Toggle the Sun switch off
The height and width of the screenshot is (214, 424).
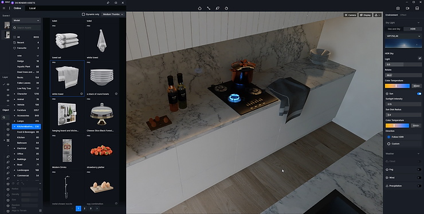(419, 94)
